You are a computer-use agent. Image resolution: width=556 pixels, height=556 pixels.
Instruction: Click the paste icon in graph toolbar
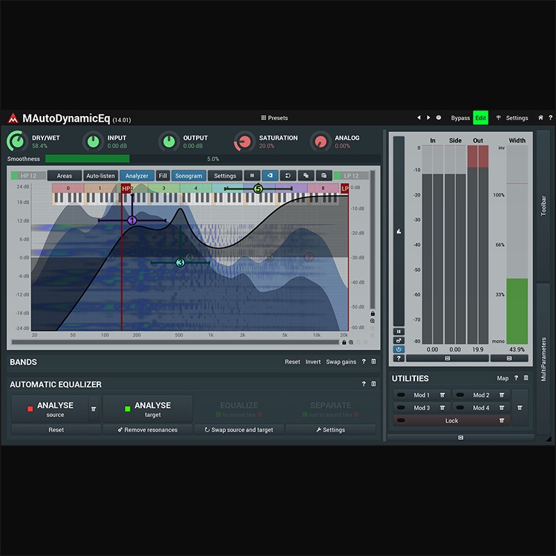(324, 176)
